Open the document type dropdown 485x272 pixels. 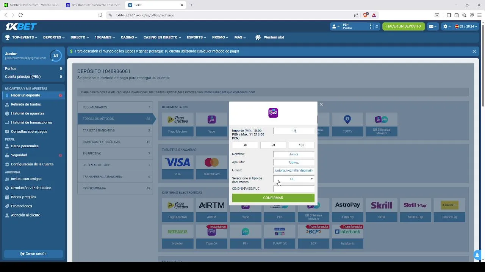point(294,179)
